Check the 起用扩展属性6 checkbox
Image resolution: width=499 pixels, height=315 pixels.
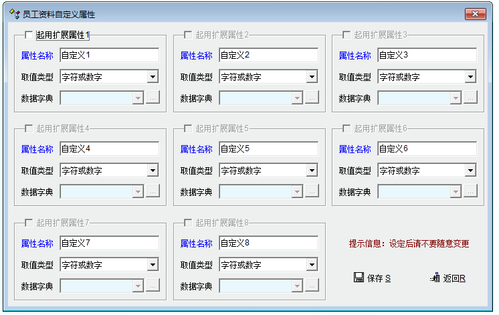(346, 128)
